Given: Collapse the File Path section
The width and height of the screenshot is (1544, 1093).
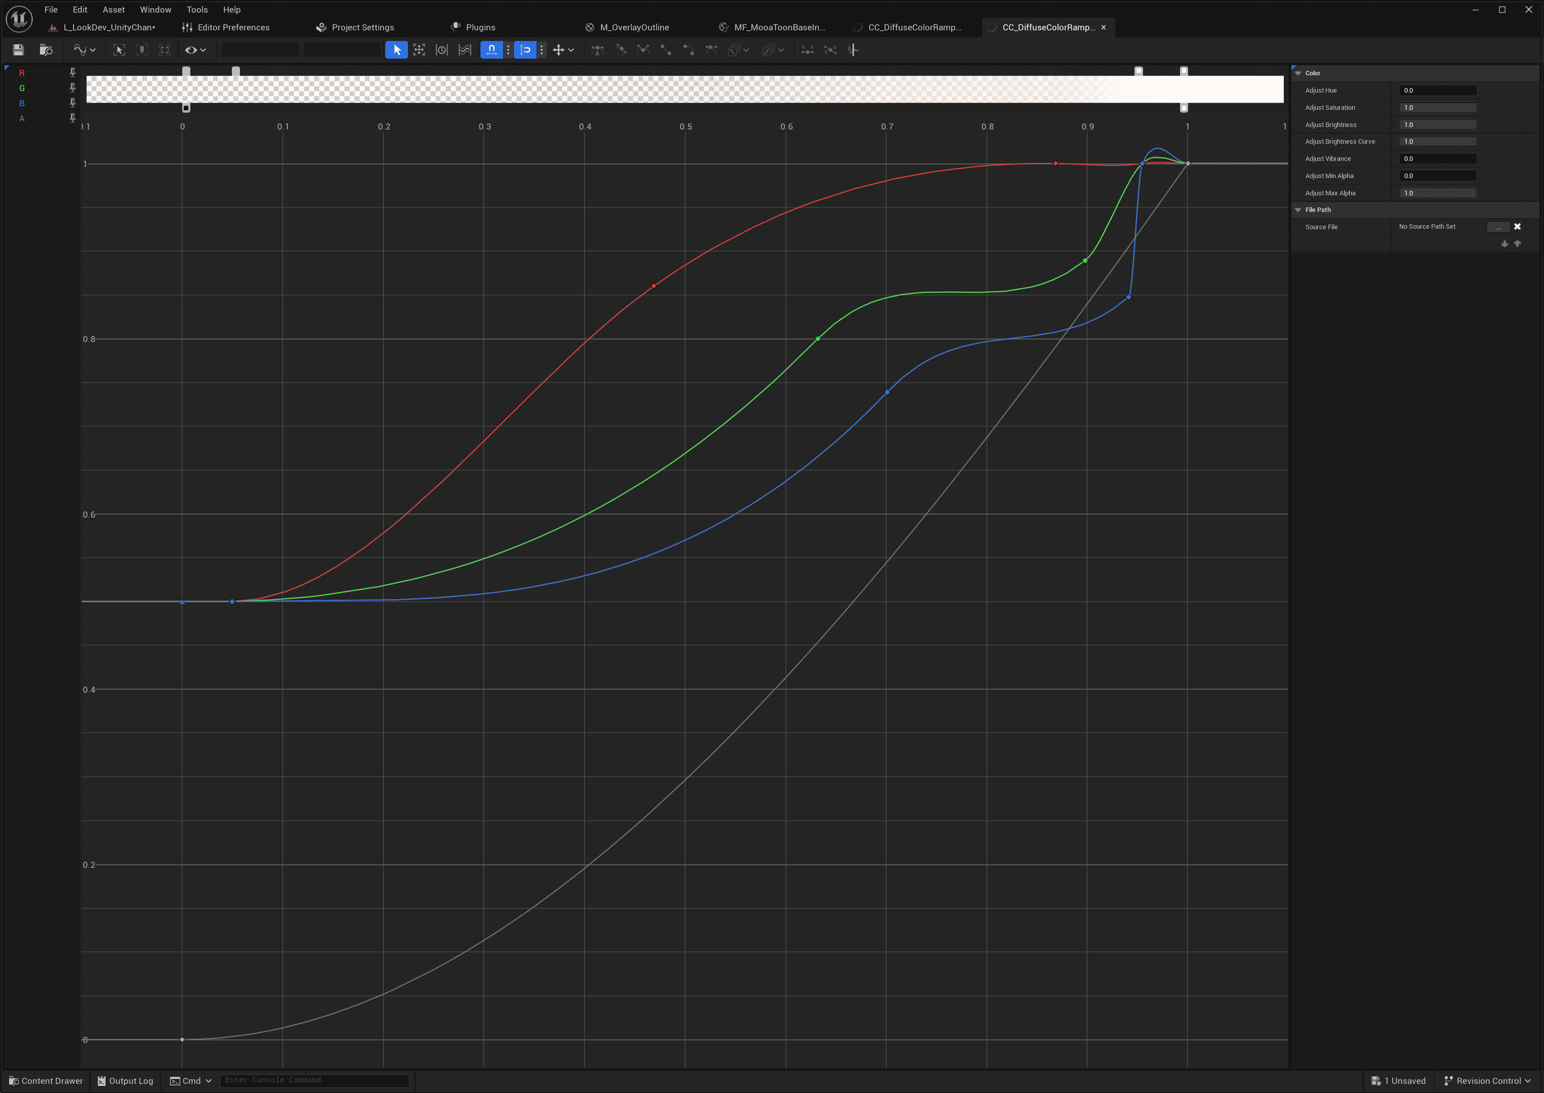Looking at the screenshot, I should 1297,210.
